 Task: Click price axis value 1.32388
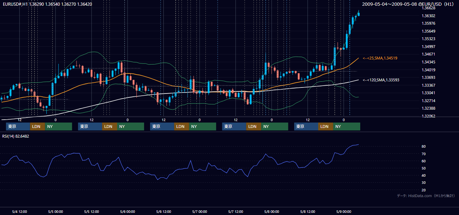pyautogui.click(x=428, y=108)
